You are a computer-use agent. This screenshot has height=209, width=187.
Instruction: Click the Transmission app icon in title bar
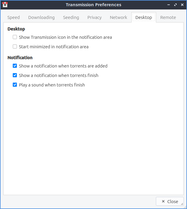pyautogui.click(x=5, y=5)
